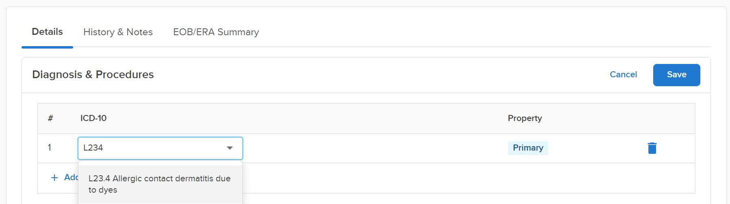Save the diagnosis changes

tap(676, 75)
